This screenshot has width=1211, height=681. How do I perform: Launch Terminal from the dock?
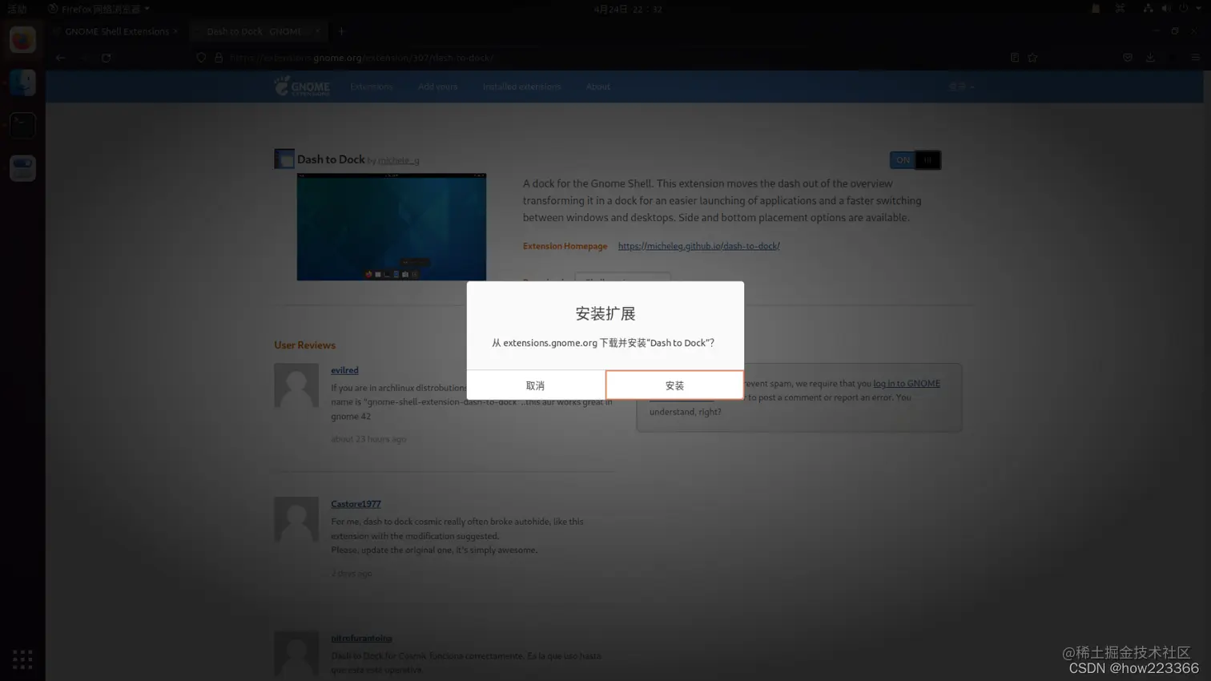pyautogui.click(x=22, y=126)
